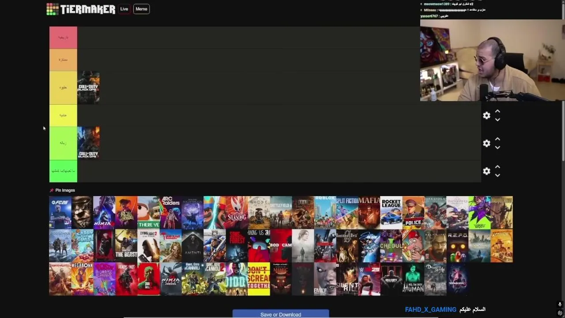This screenshot has width=565, height=318.
Task: Click the microphone icon in the corner
Action: (560, 304)
